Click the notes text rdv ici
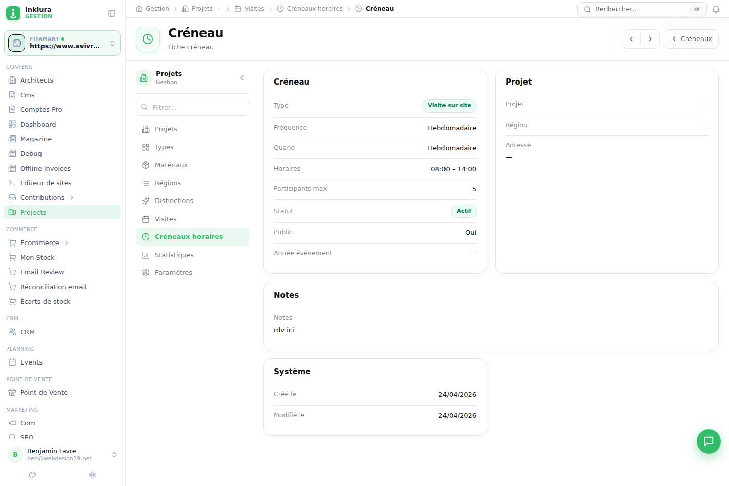This screenshot has height=486, width=729. 284,330
